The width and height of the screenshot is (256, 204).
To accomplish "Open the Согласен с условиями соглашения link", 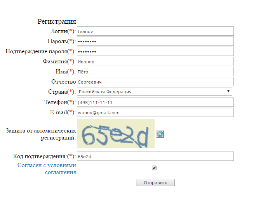I will point(47,169).
